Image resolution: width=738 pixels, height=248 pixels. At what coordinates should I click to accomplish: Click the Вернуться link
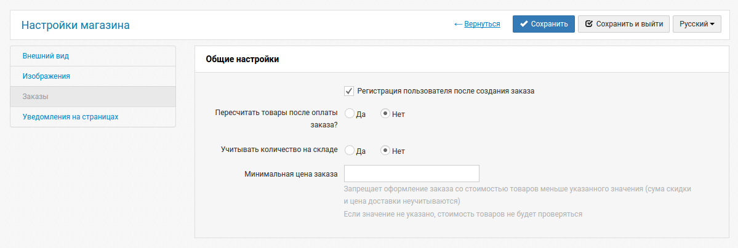point(482,24)
